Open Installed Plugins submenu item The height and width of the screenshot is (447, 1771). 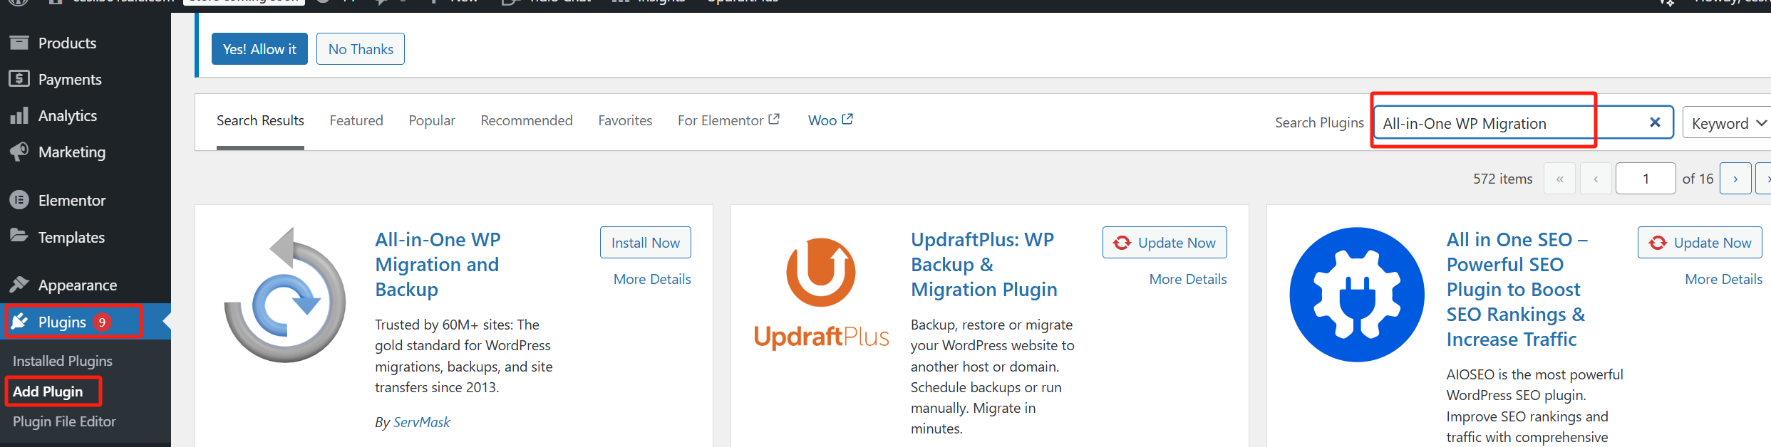pos(63,361)
